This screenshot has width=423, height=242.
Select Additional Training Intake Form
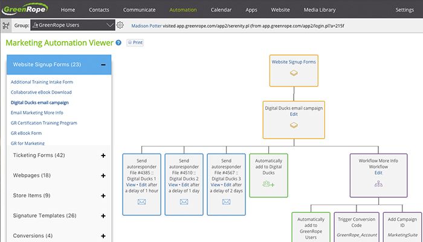pyautogui.click(x=42, y=82)
